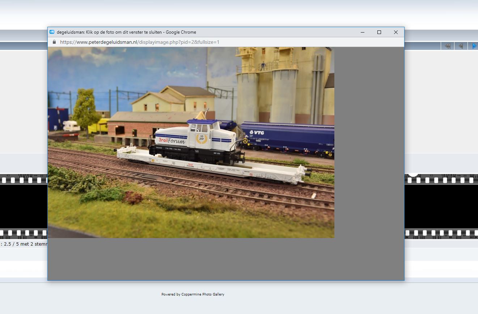Click the Coppermine favicon in the popup title bar

pos(52,32)
